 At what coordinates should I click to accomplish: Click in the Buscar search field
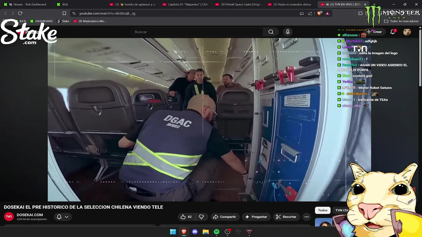click(197, 32)
